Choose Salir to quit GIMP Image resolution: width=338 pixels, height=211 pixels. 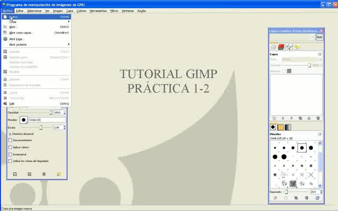(36, 104)
